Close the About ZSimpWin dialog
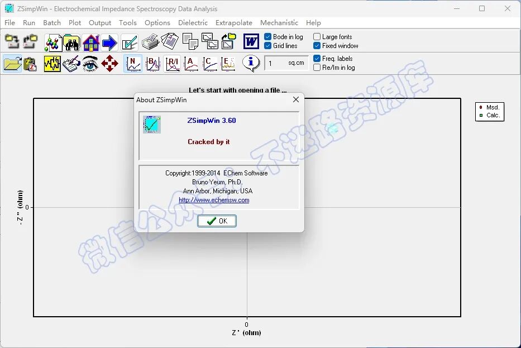The image size is (521, 348). 296,99
